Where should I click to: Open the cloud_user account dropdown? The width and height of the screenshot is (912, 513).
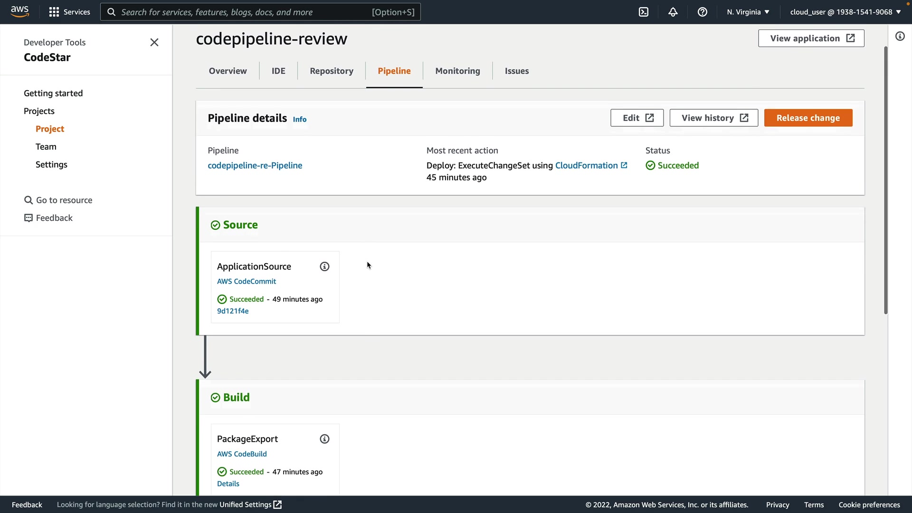tap(845, 12)
